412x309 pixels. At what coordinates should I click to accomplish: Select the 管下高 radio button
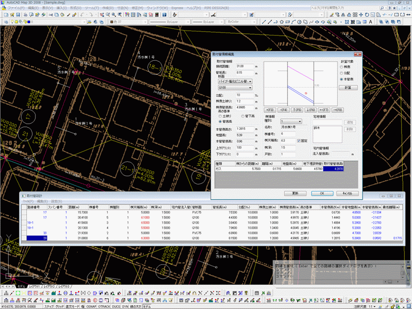(x=243, y=116)
